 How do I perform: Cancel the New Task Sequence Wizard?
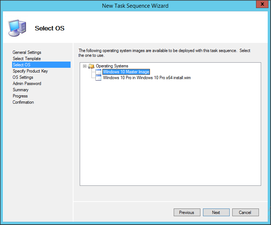[245, 212]
